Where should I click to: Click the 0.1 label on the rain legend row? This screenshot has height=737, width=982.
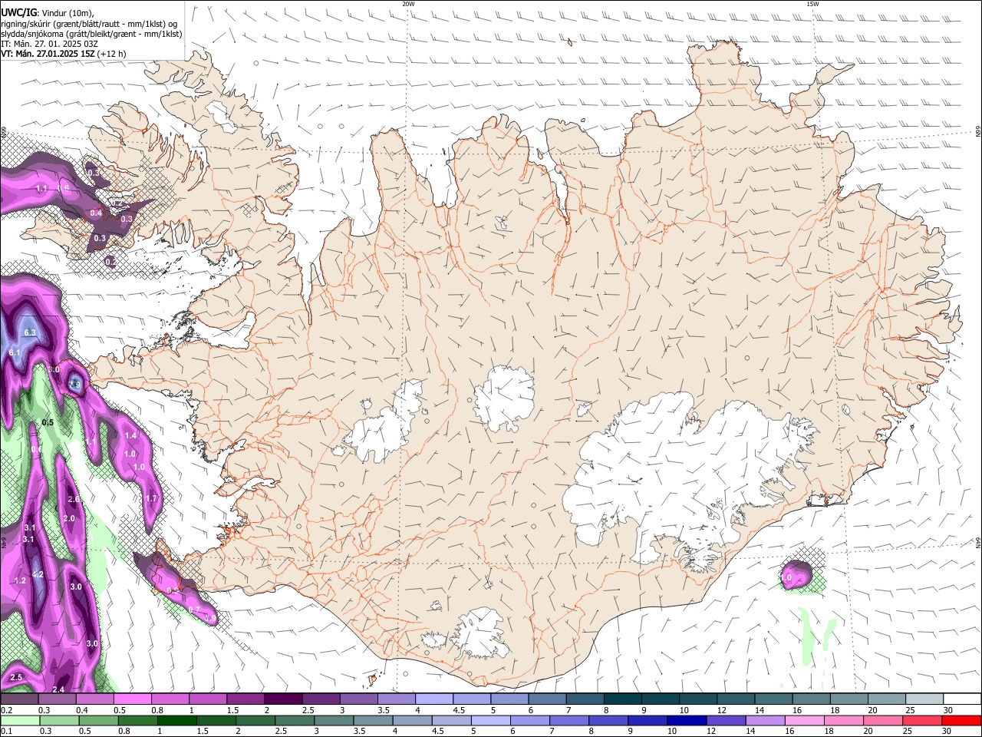tap(6, 731)
